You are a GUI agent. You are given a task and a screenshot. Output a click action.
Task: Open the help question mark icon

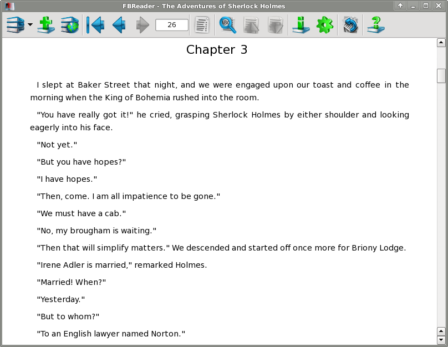coord(376,25)
